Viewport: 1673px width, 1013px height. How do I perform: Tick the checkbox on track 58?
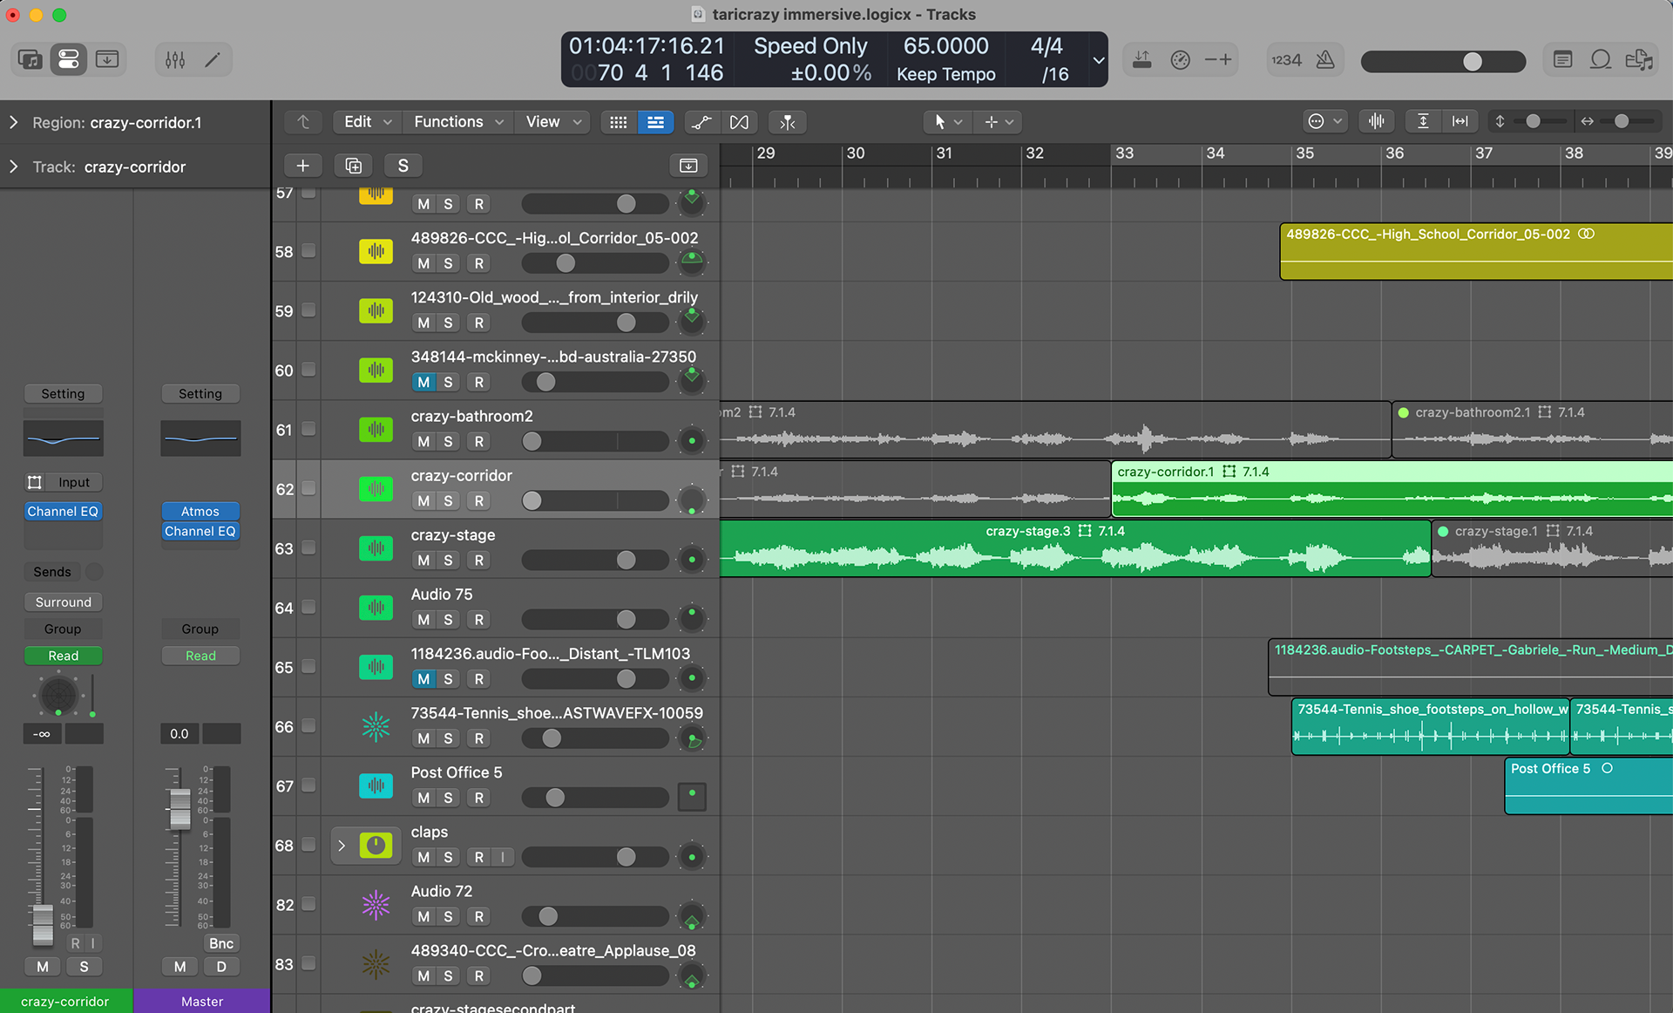tap(308, 251)
